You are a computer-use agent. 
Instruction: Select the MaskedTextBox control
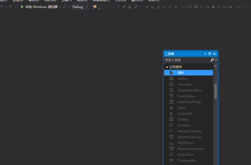pyautogui.click(x=190, y=131)
